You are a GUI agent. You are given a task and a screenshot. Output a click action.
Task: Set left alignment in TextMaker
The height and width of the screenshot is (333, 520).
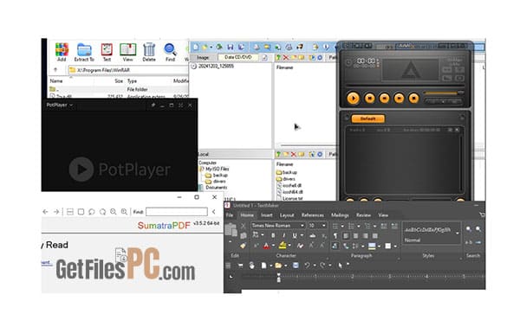[x=346, y=235]
